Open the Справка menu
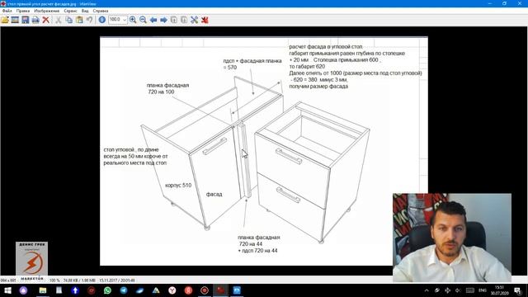This screenshot has height=297, width=528. point(101,11)
